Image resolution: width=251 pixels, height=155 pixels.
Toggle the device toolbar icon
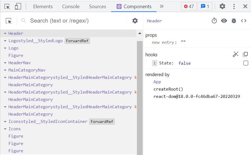[18, 7]
